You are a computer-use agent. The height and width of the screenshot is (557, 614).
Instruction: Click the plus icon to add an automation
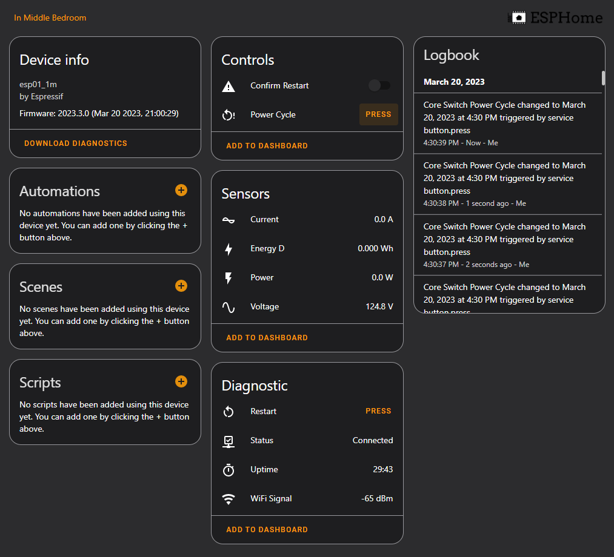tap(181, 190)
